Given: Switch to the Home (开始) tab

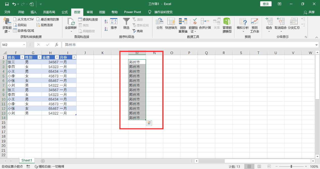Looking at the screenshot, I should point(21,12).
